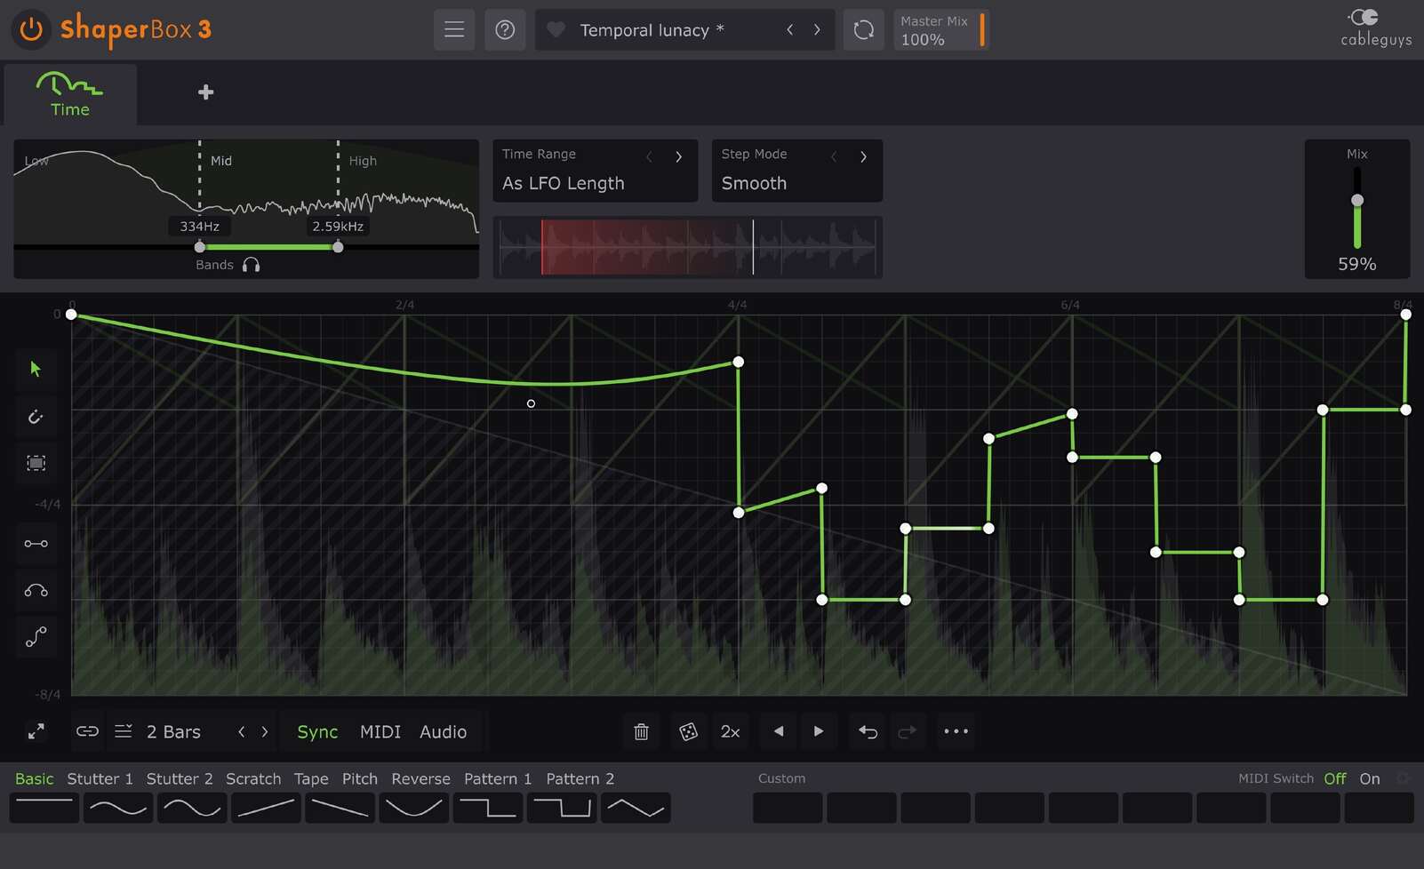Activate the rectangle selection tool

[x=36, y=463]
